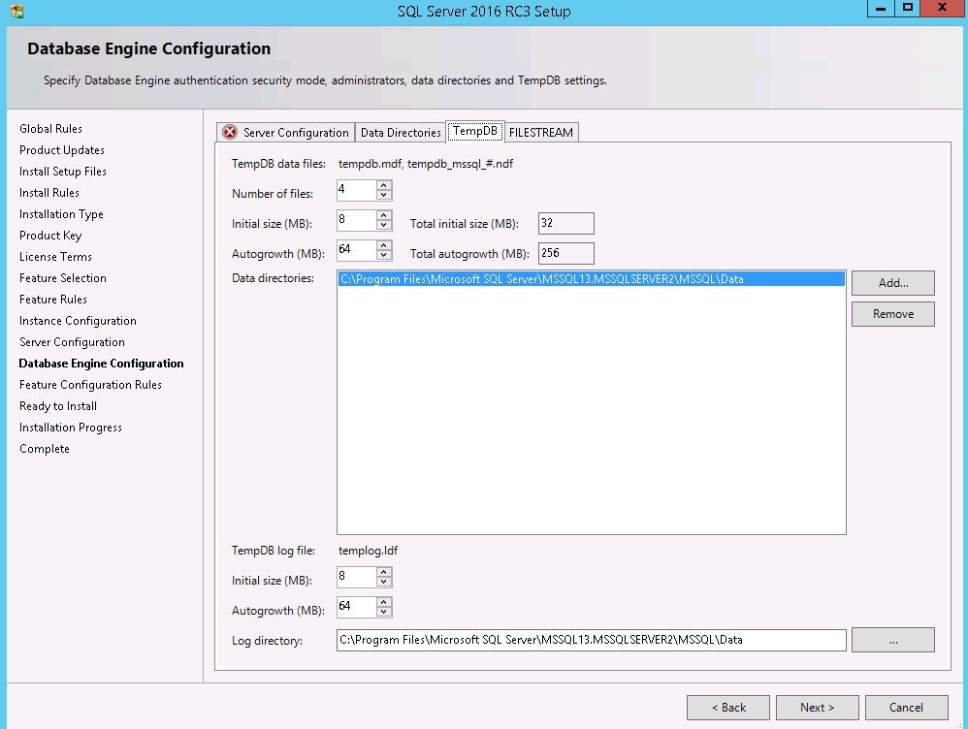
Task: Go to previous page with Back button
Action: pos(728,708)
